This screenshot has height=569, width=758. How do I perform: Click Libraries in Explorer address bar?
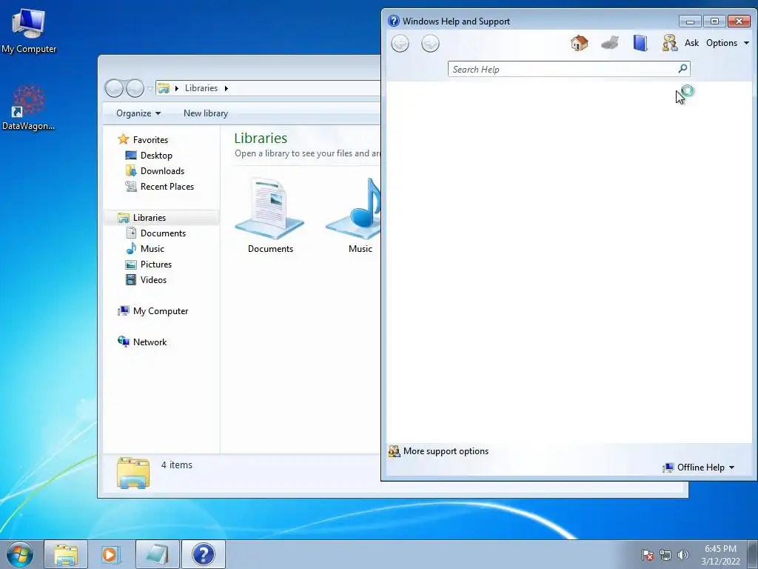[201, 88]
